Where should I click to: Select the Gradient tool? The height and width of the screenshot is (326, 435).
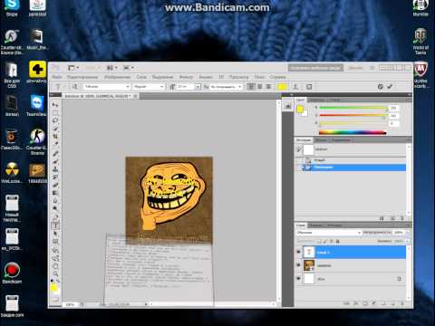pos(55,193)
